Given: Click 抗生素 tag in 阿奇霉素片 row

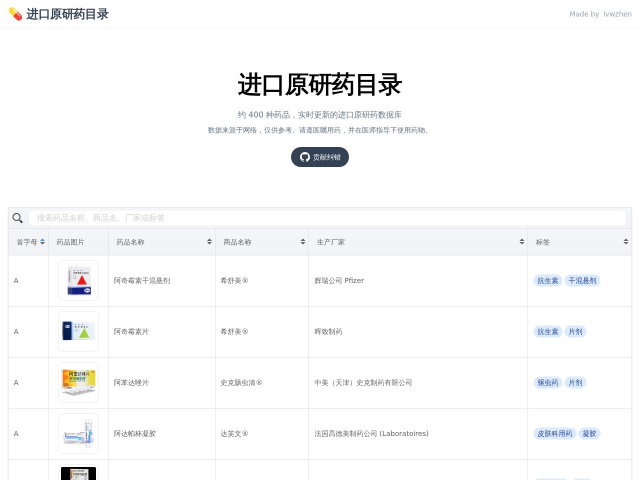Looking at the screenshot, I should tap(548, 331).
